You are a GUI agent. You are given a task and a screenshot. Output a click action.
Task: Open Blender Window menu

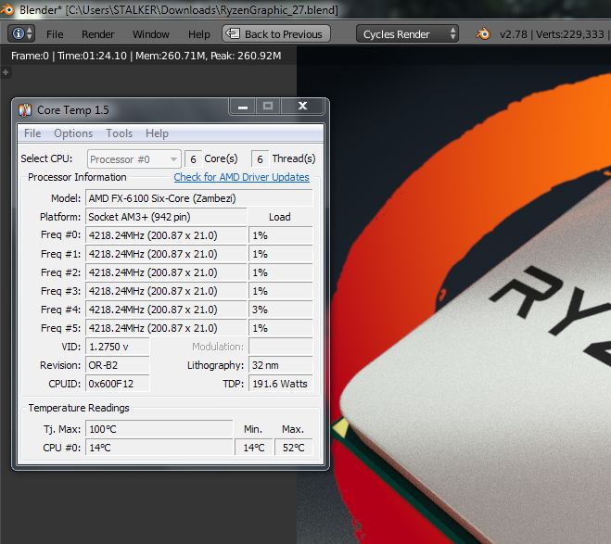(x=151, y=34)
